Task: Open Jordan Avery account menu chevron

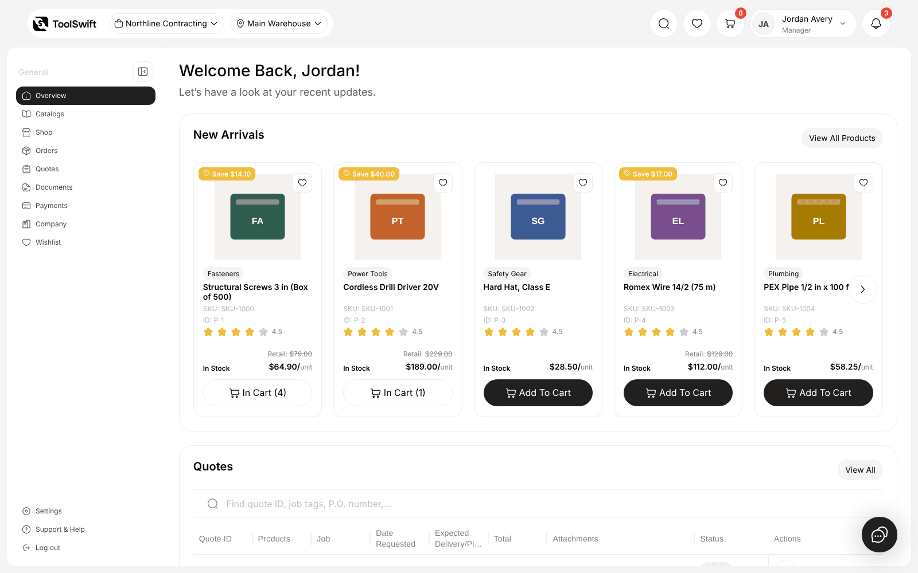Action: pyautogui.click(x=843, y=23)
